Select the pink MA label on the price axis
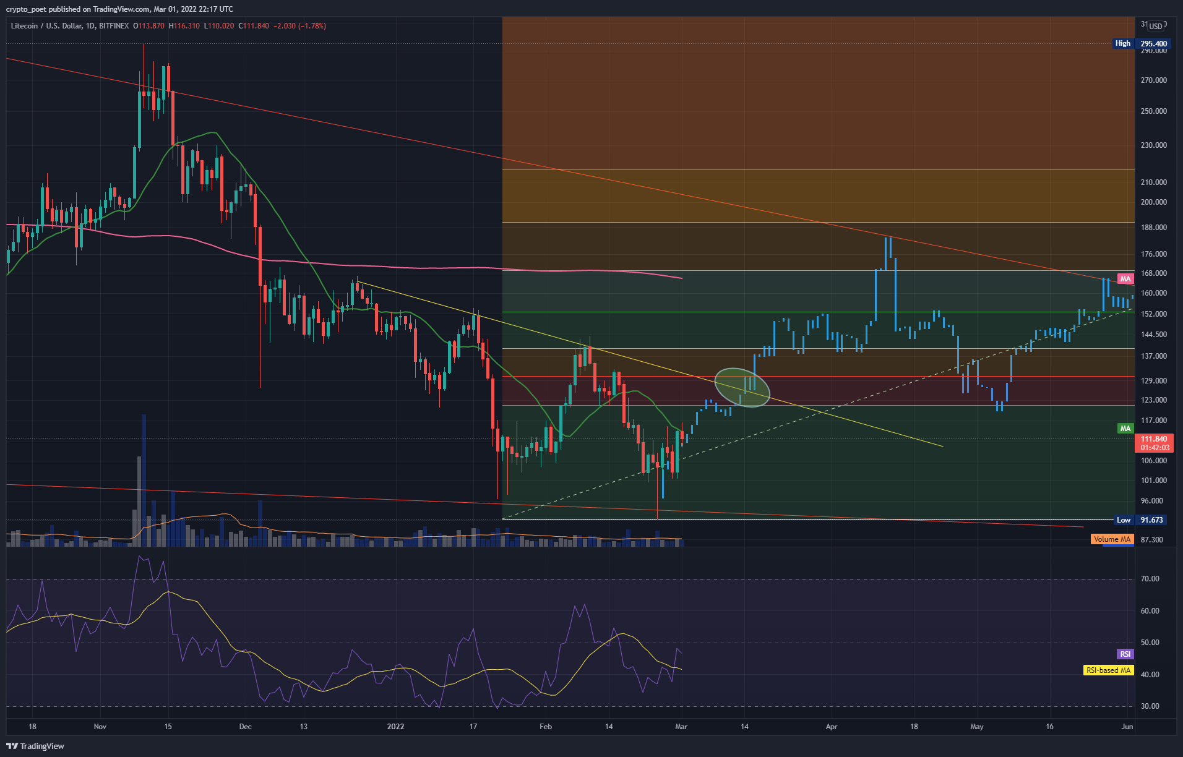The image size is (1183, 757). coord(1125,279)
